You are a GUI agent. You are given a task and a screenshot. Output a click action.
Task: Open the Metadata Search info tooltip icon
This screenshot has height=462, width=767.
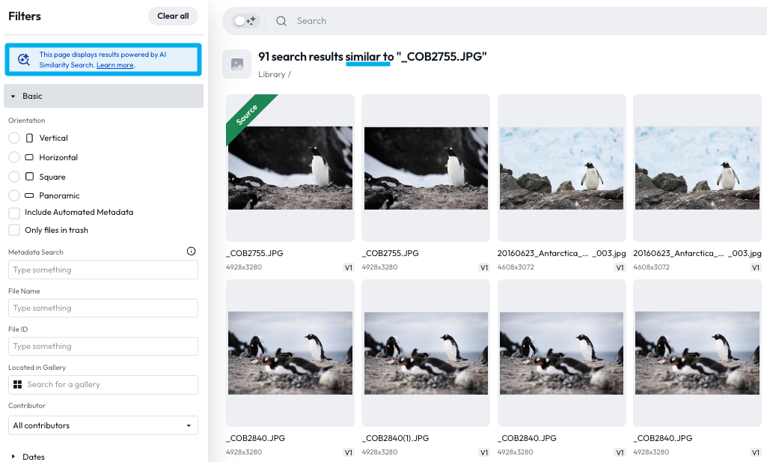192,251
